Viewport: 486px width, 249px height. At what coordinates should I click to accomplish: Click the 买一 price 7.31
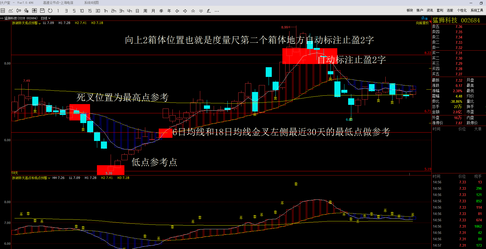pos(459,53)
